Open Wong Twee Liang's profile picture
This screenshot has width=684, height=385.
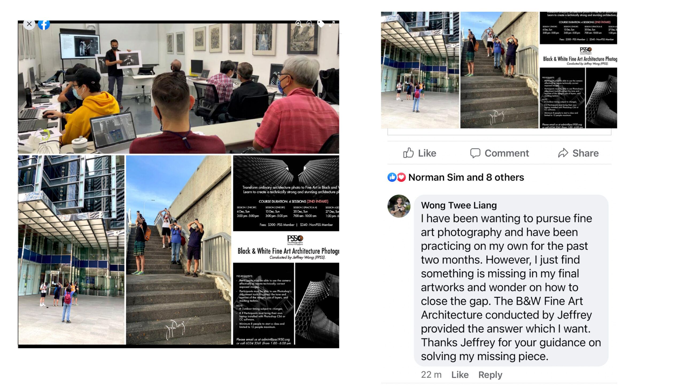tap(399, 206)
